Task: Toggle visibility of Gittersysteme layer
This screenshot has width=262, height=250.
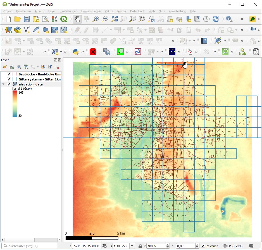Action: pyautogui.click(x=9, y=79)
